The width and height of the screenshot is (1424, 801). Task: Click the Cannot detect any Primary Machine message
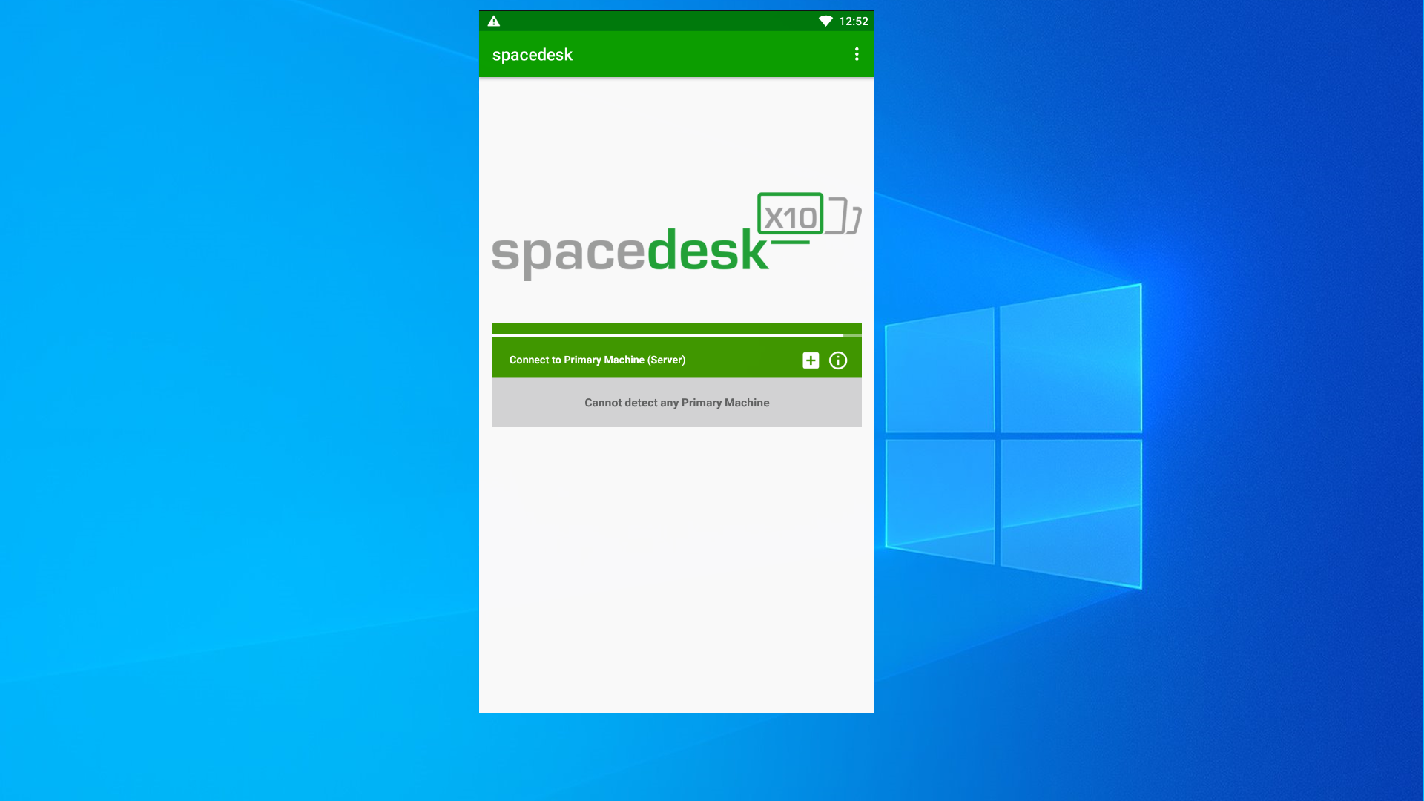[677, 403]
